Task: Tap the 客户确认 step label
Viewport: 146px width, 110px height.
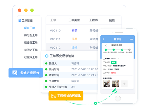Action: click(129, 52)
